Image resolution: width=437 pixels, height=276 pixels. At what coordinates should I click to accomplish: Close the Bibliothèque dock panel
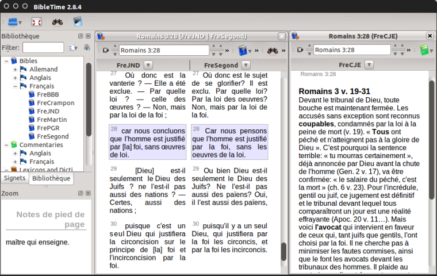(x=88, y=36)
